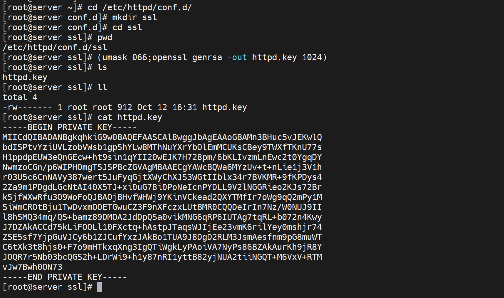Image resolution: width=504 pixels, height=298 pixels.
Task: Click httpd.key output below the ls command
Action: (x=25, y=77)
